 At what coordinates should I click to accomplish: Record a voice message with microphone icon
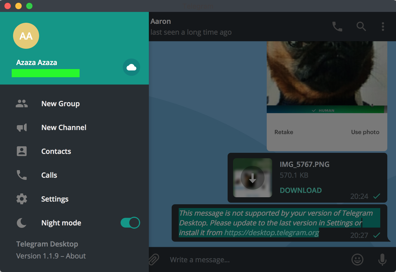pyautogui.click(x=382, y=260)
